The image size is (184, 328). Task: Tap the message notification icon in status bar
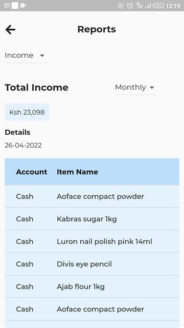point(7,6)
